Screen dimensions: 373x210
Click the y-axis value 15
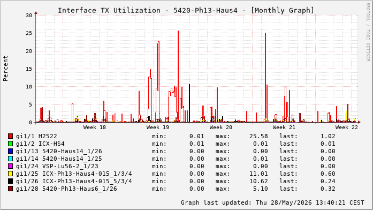pos(29,69)
